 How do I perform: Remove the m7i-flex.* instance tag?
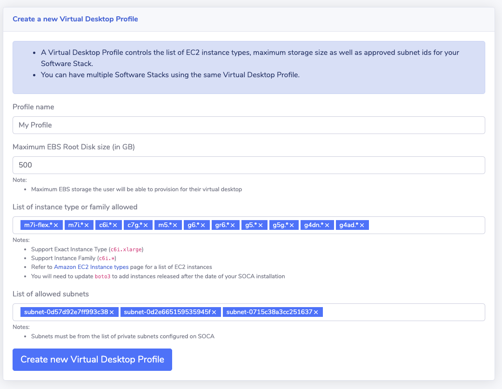[x=56, y=225]
